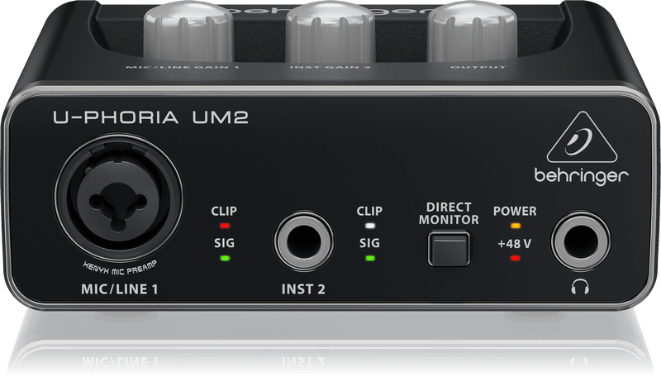Click the XENYX MIC PREAMP text
Viewport: 661px width, 377px height.
point(119,269)
